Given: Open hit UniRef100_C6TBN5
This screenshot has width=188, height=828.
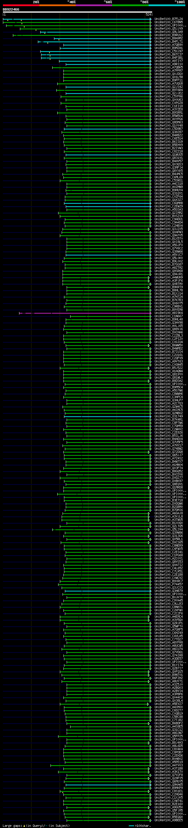Looking at the screenshot, I should [x=168, y=23].
